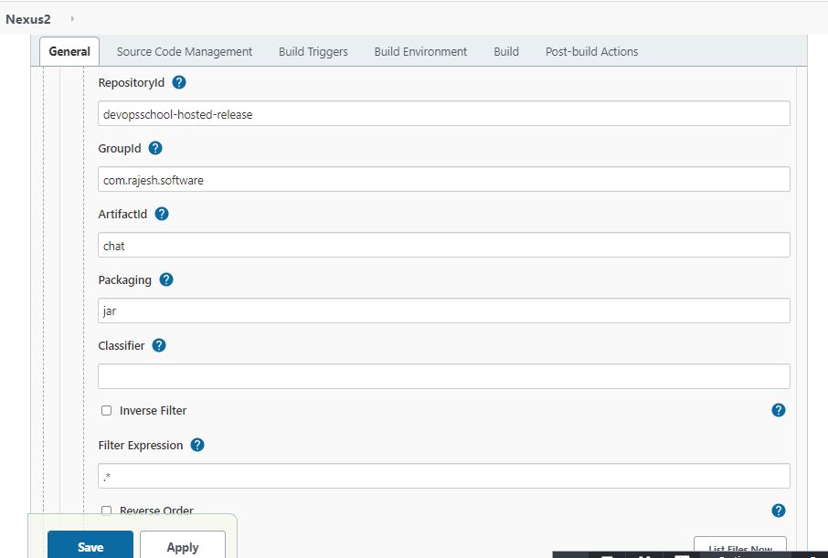
Task: Open help for Filter Expression field
Action: tap(197, 445)
